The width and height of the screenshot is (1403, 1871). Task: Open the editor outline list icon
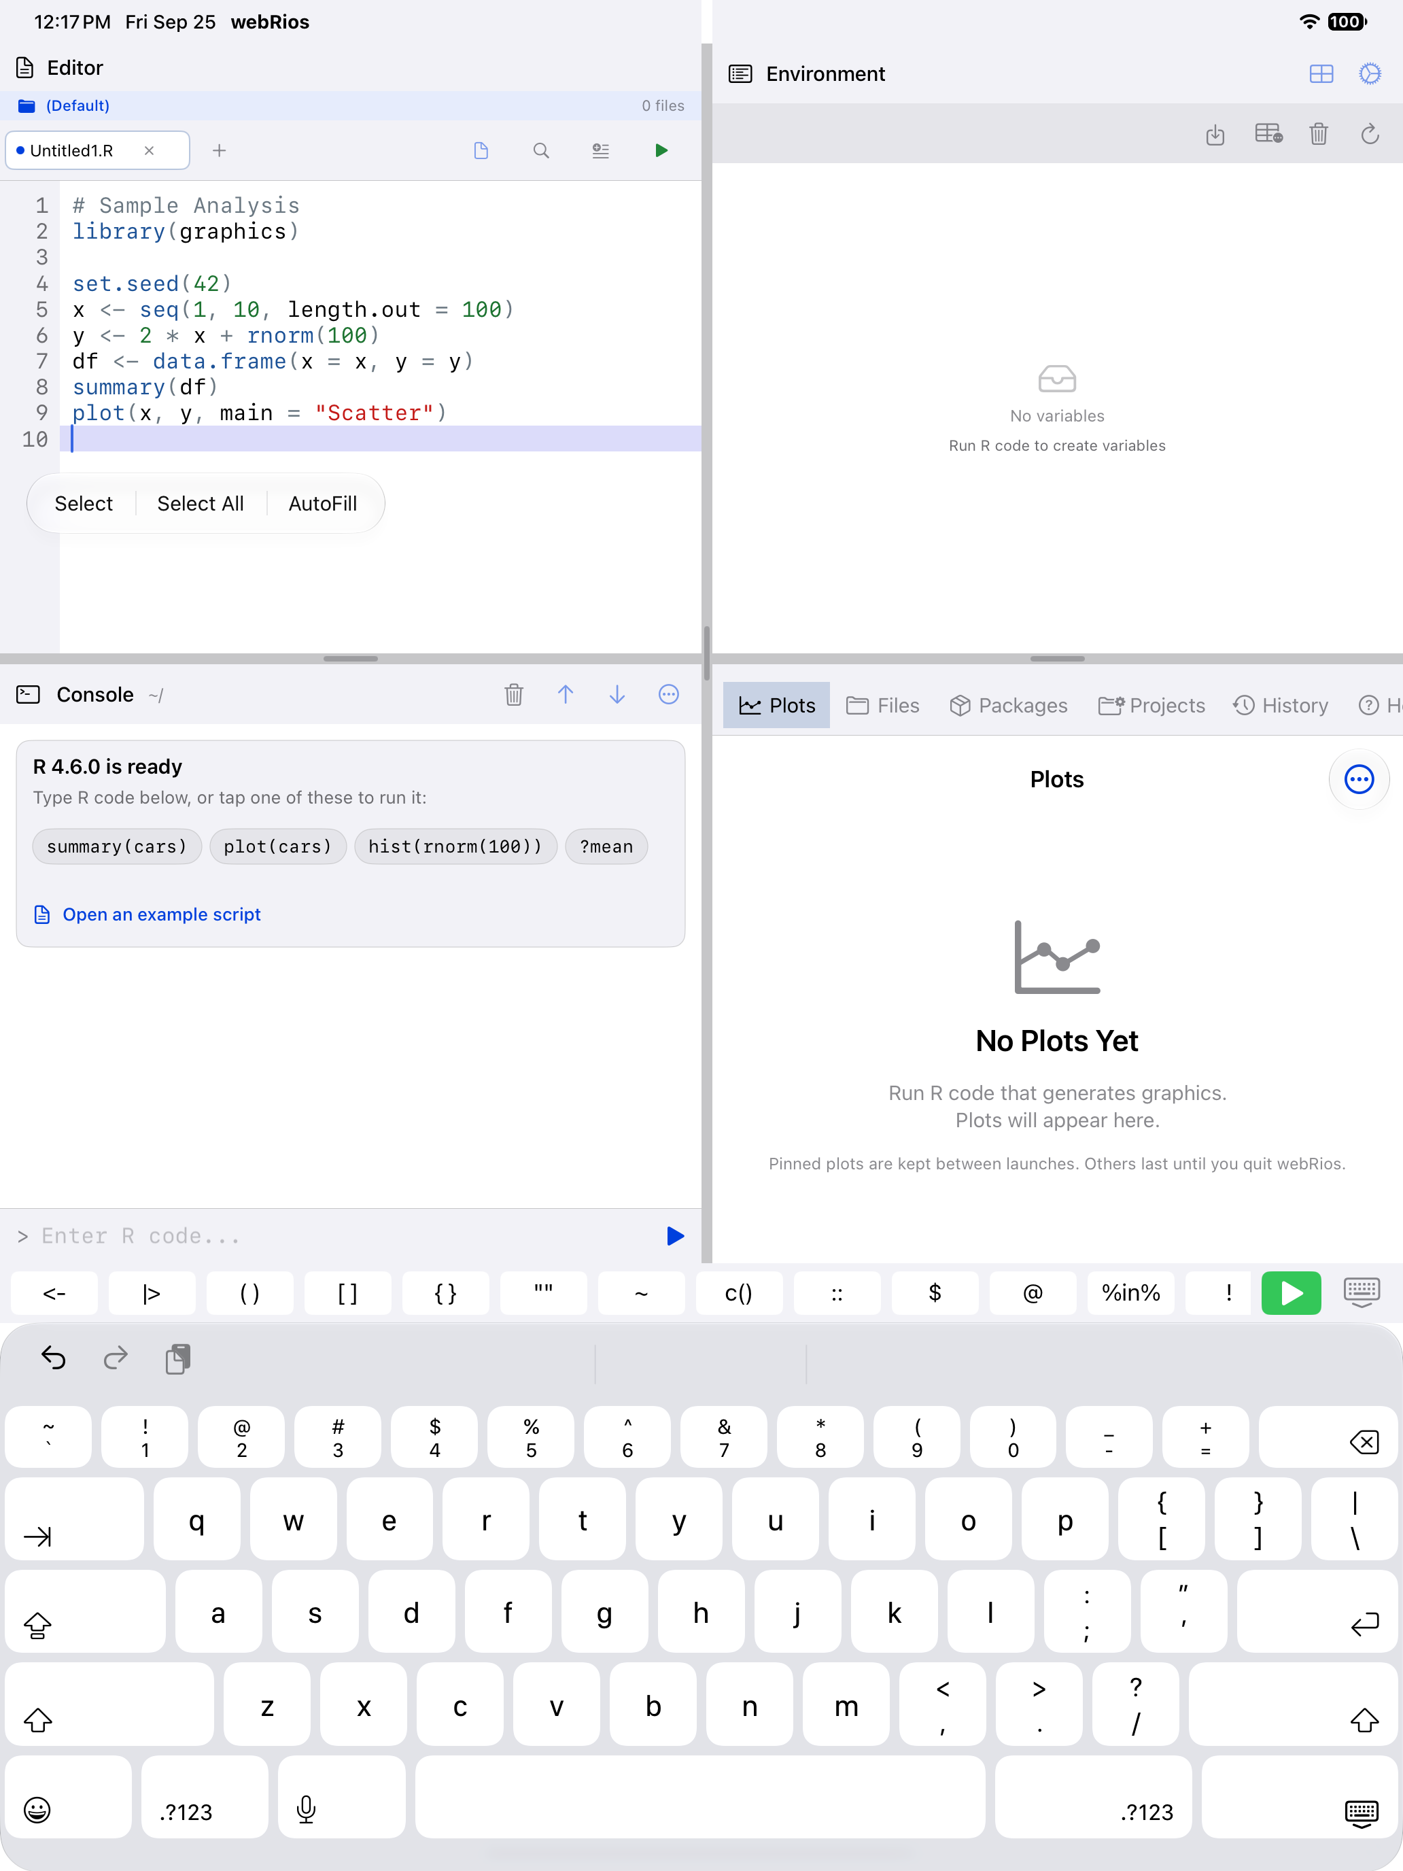coord(600,150)
